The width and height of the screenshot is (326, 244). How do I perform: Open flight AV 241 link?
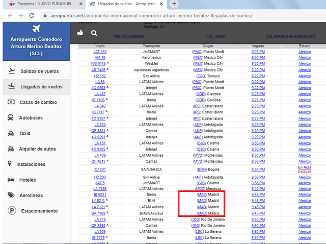pos(100,169)
